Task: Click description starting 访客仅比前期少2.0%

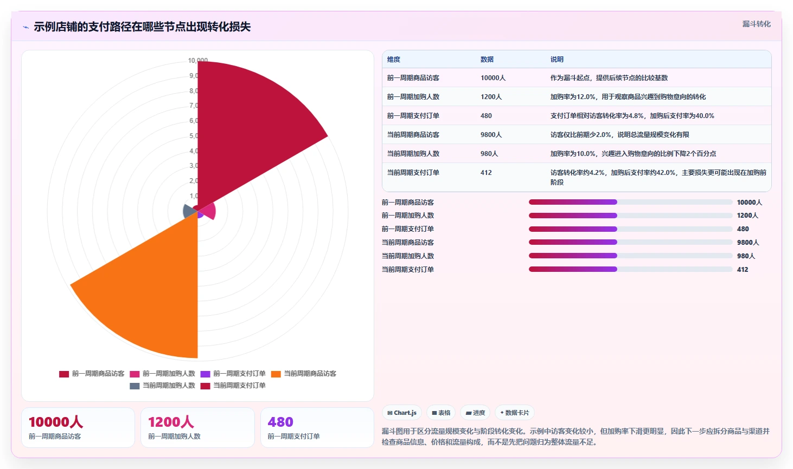Action: pyautogui.click(x=620, y=135)
